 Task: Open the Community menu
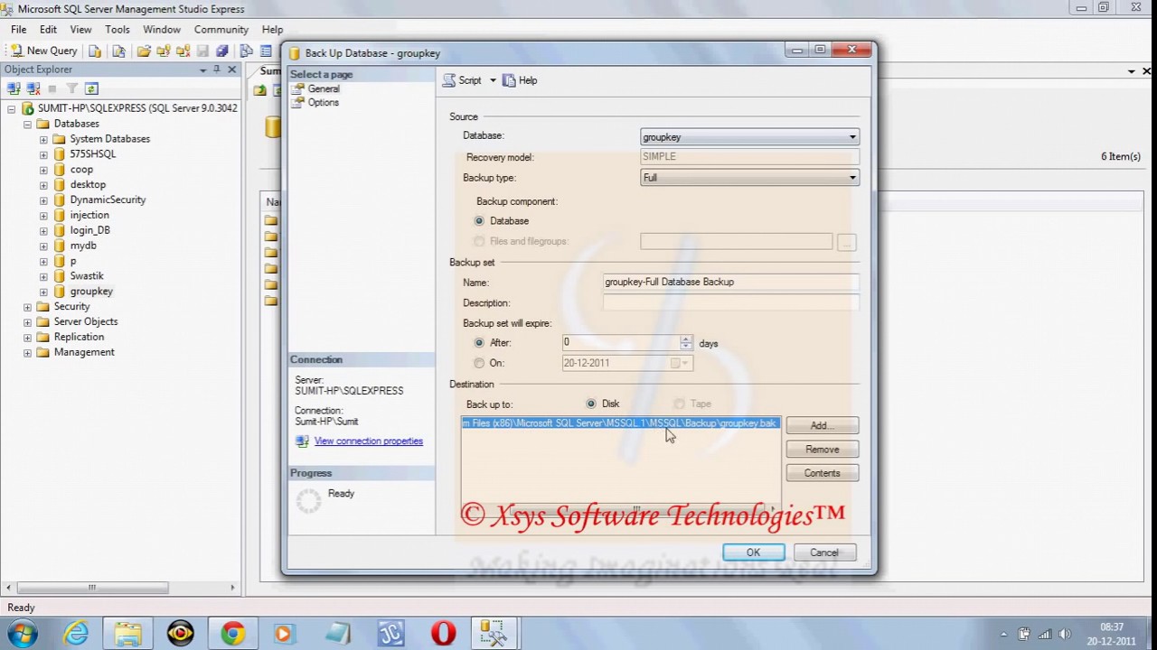[221, 30]
